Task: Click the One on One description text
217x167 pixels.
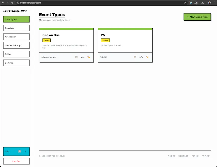Action: (x=65, y=47)
